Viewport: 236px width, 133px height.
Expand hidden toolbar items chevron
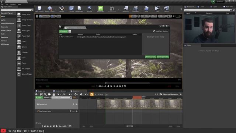tap(181, 9)
